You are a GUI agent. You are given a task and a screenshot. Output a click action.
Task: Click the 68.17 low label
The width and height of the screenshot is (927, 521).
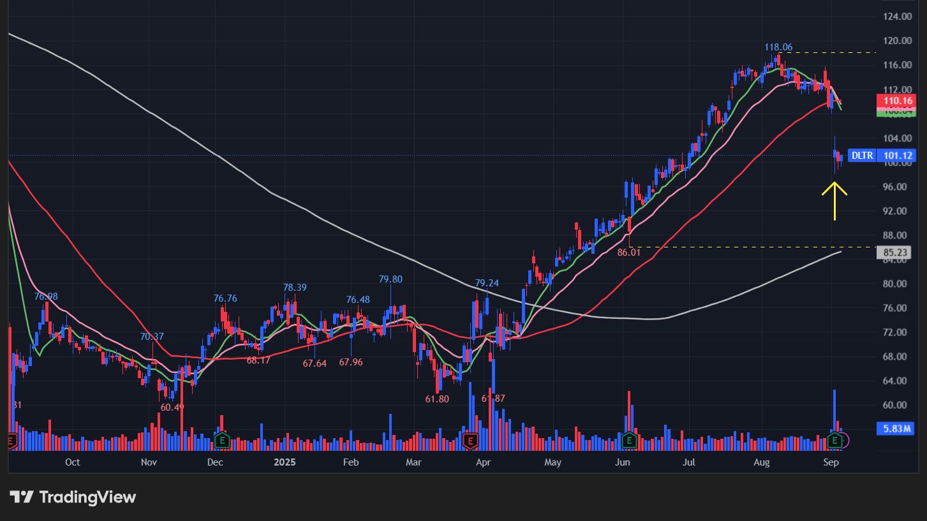click(x=258, y=360)
